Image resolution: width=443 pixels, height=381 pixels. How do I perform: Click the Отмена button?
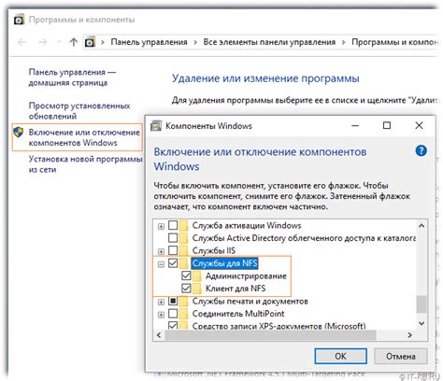pos(401,356)
